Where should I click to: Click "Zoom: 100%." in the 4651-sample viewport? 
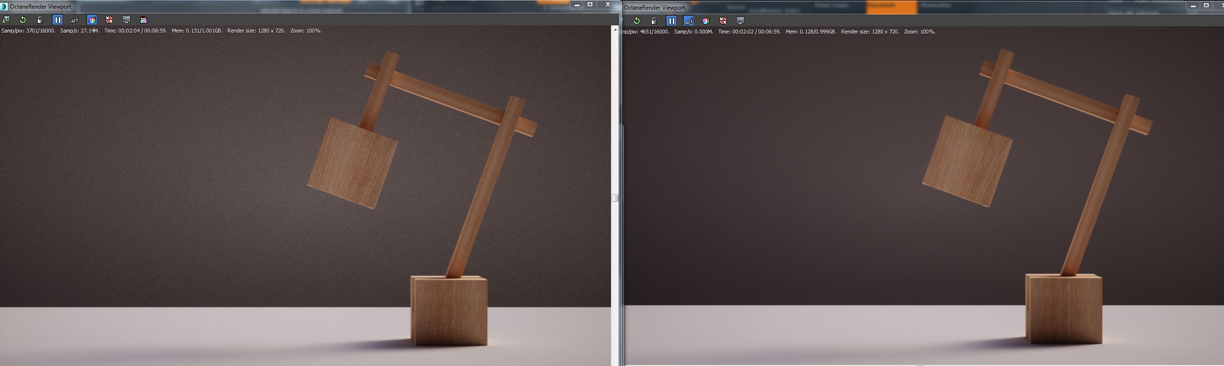pos(920,32)
